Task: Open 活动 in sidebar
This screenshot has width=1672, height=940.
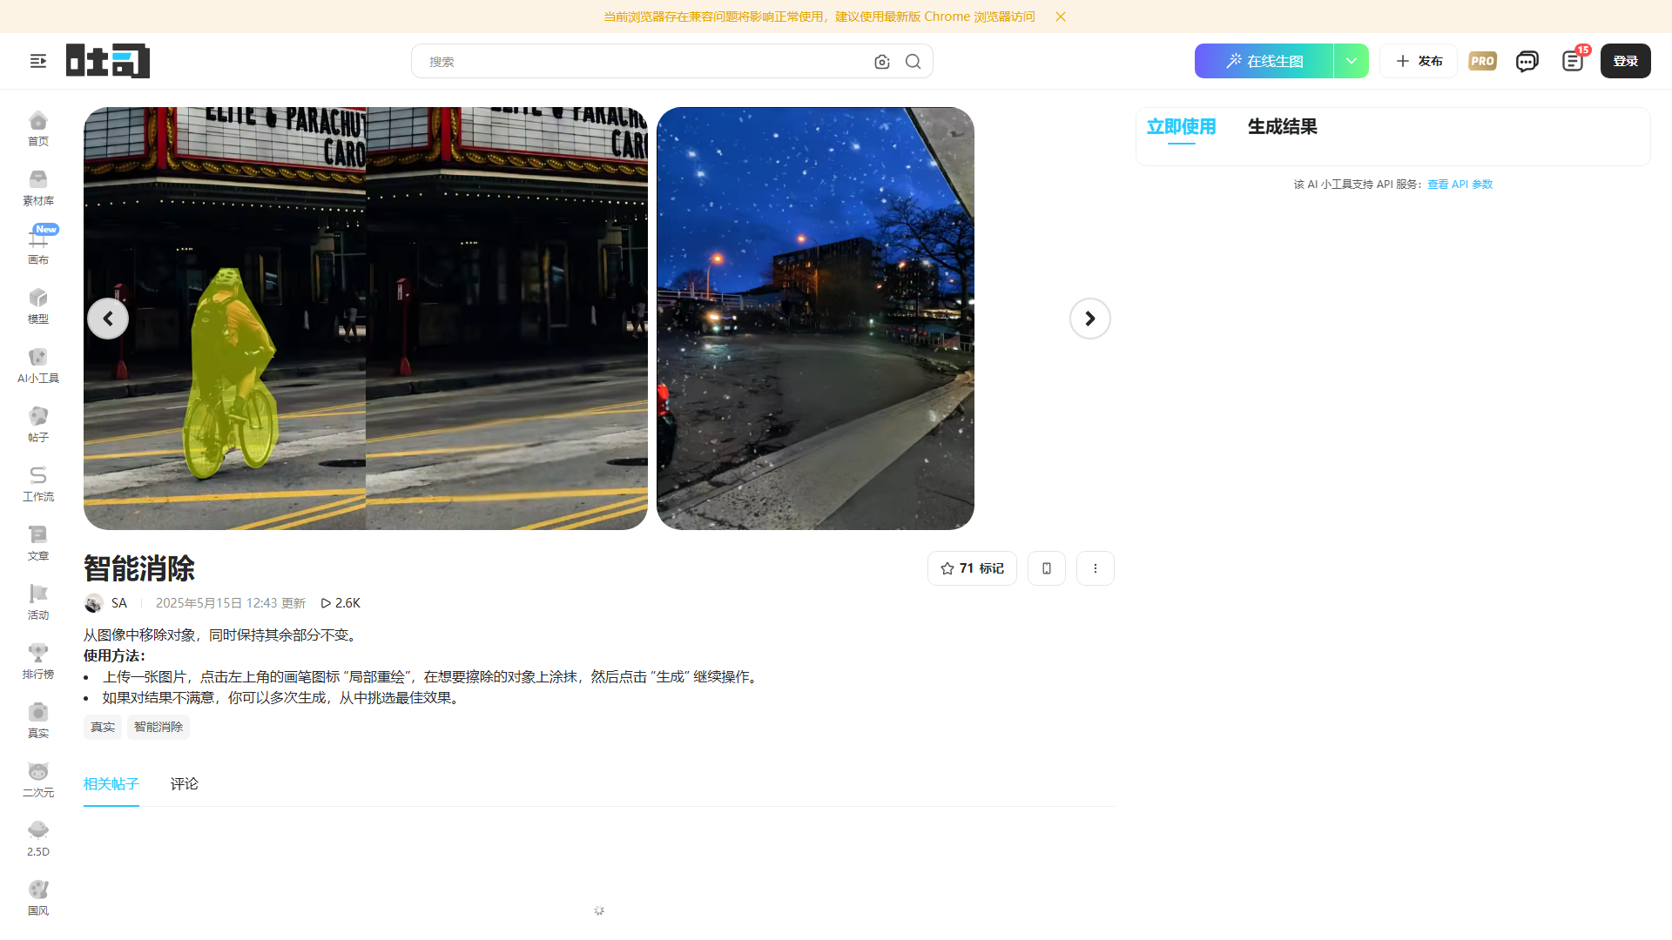Action: (38, 601)
